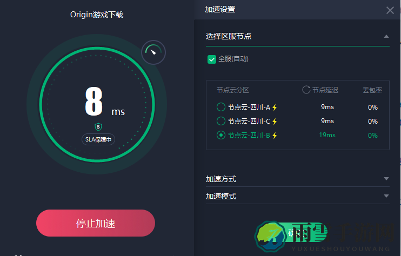Screen dimensions: 401x256
Task: Click the 停止加速 button
Action: click(96, 223)
